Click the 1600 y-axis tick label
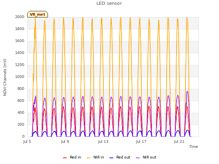 coord(20,41)
